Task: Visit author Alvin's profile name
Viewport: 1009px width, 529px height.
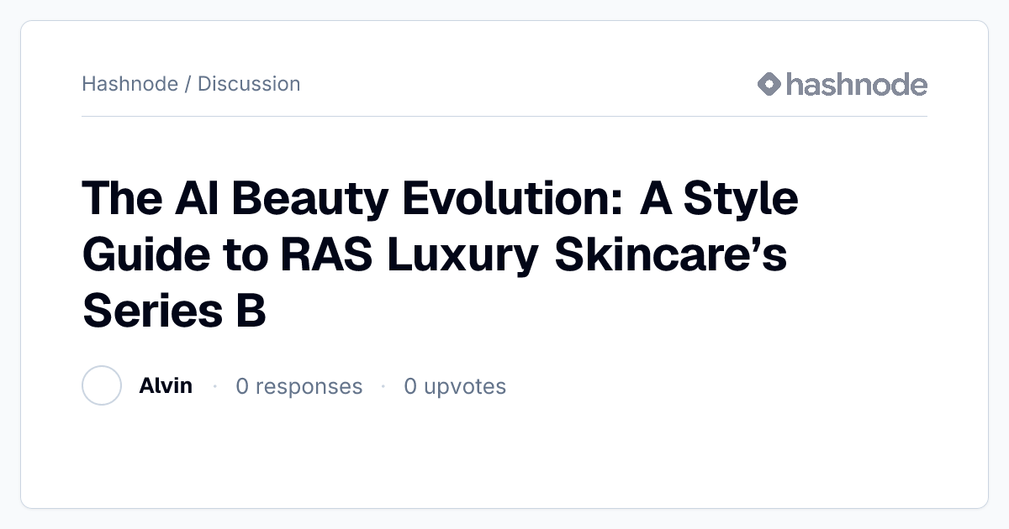Action: pos(166,386)
